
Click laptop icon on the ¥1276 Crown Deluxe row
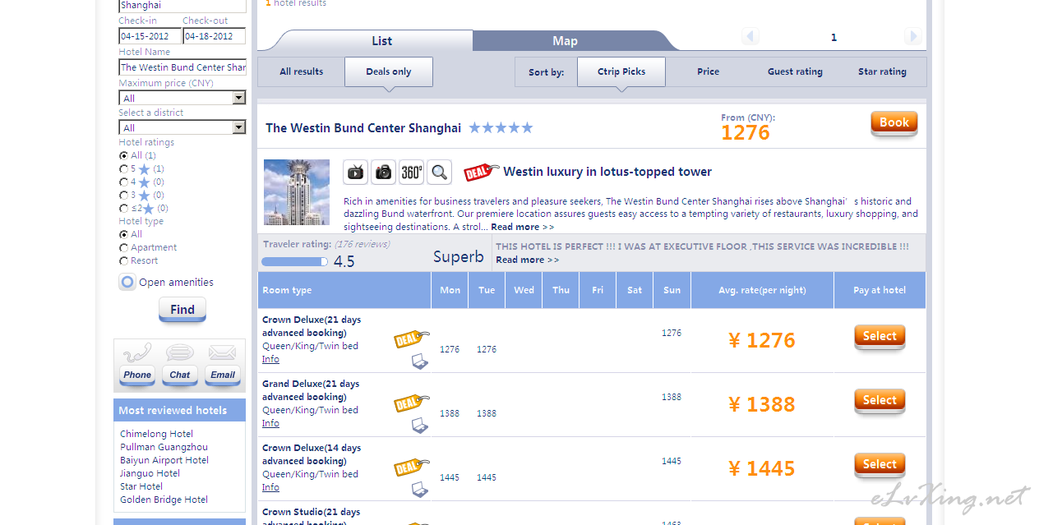pyautogui.click(x=420, y=362)
